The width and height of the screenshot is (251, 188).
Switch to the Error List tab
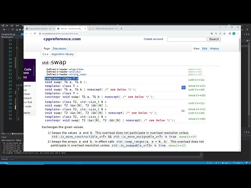(x=4, y=159)
